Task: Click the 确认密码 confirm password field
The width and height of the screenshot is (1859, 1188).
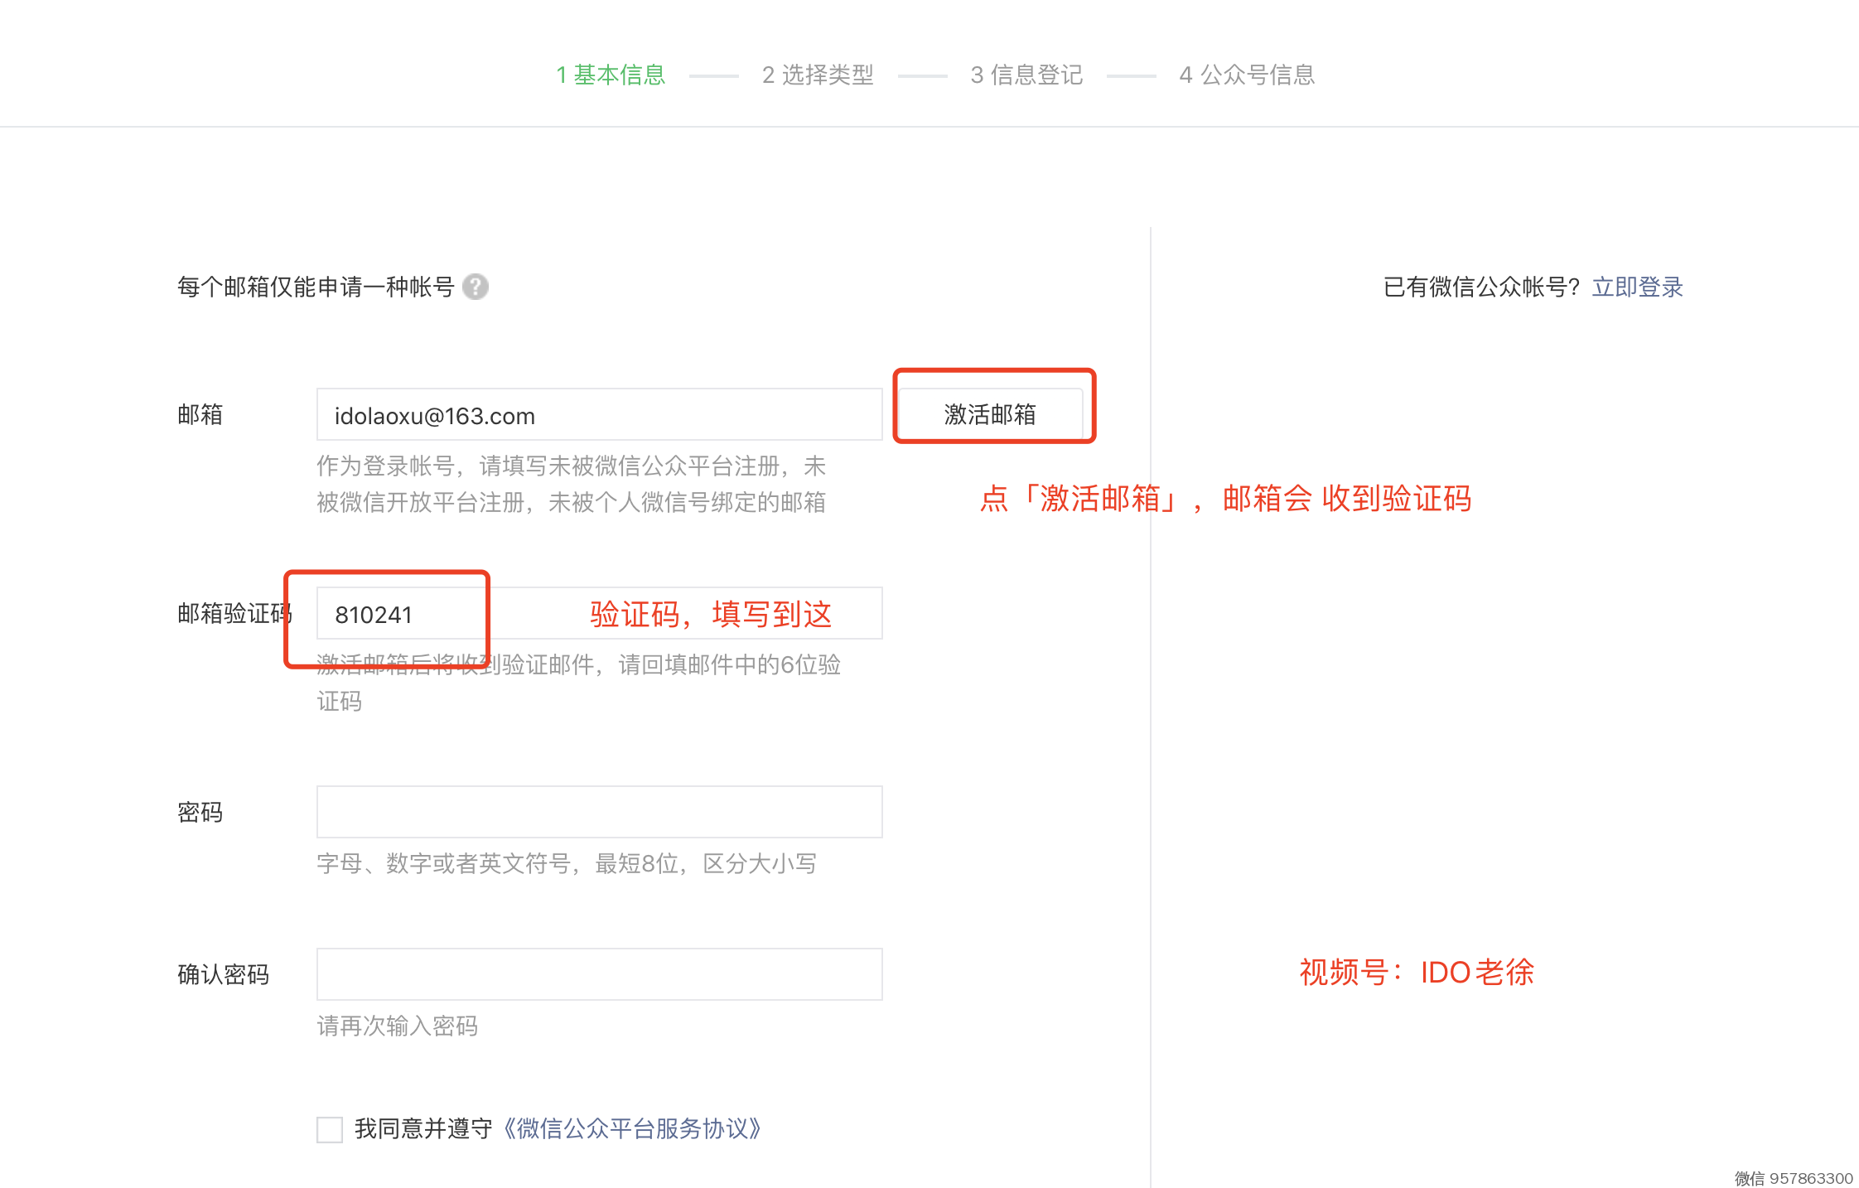Action: pos(598,974)
